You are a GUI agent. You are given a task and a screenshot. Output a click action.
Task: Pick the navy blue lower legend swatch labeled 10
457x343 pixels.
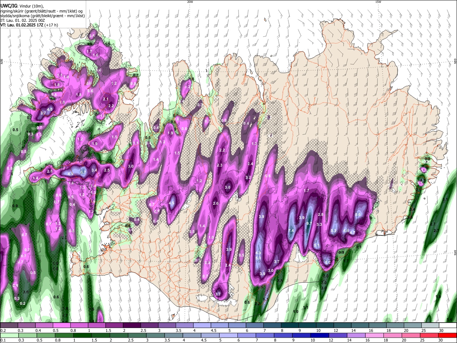pos(320,335)
